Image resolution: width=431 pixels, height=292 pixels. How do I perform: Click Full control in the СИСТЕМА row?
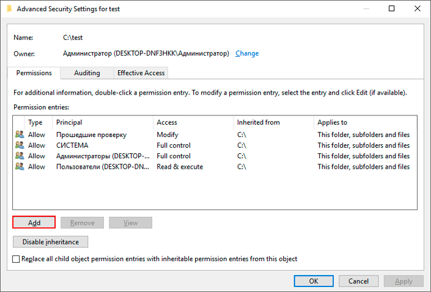[x=174, y=145]
